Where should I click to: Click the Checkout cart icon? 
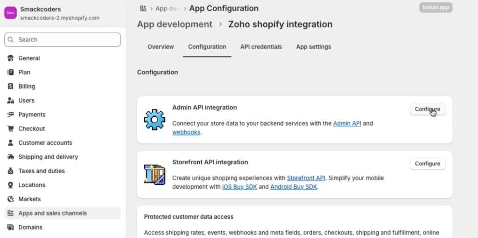(x=11, y=129)
